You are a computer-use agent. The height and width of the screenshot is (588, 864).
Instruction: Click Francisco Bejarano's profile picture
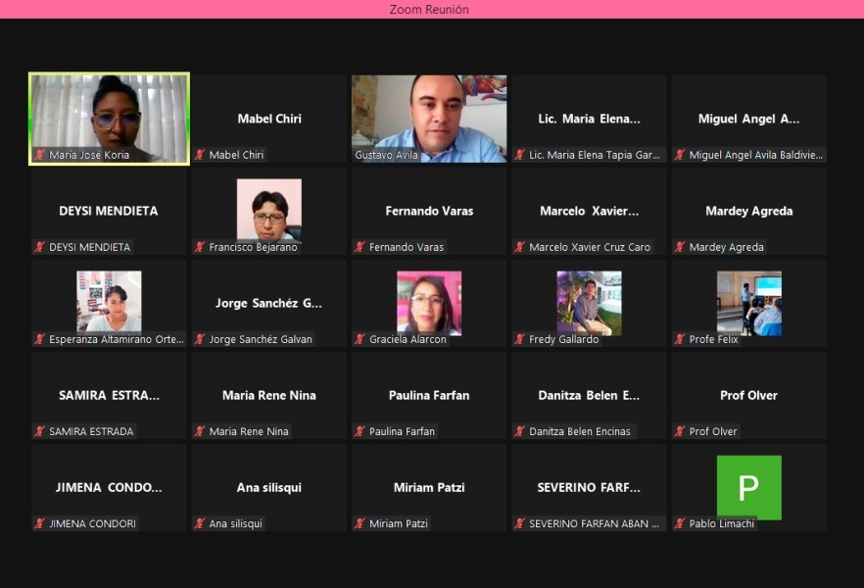268,209
